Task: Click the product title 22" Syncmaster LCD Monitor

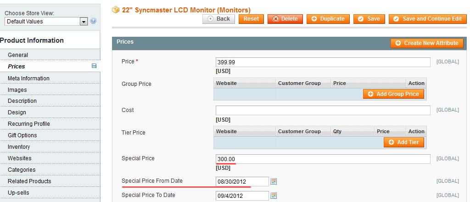Action: tap(186, 10)
